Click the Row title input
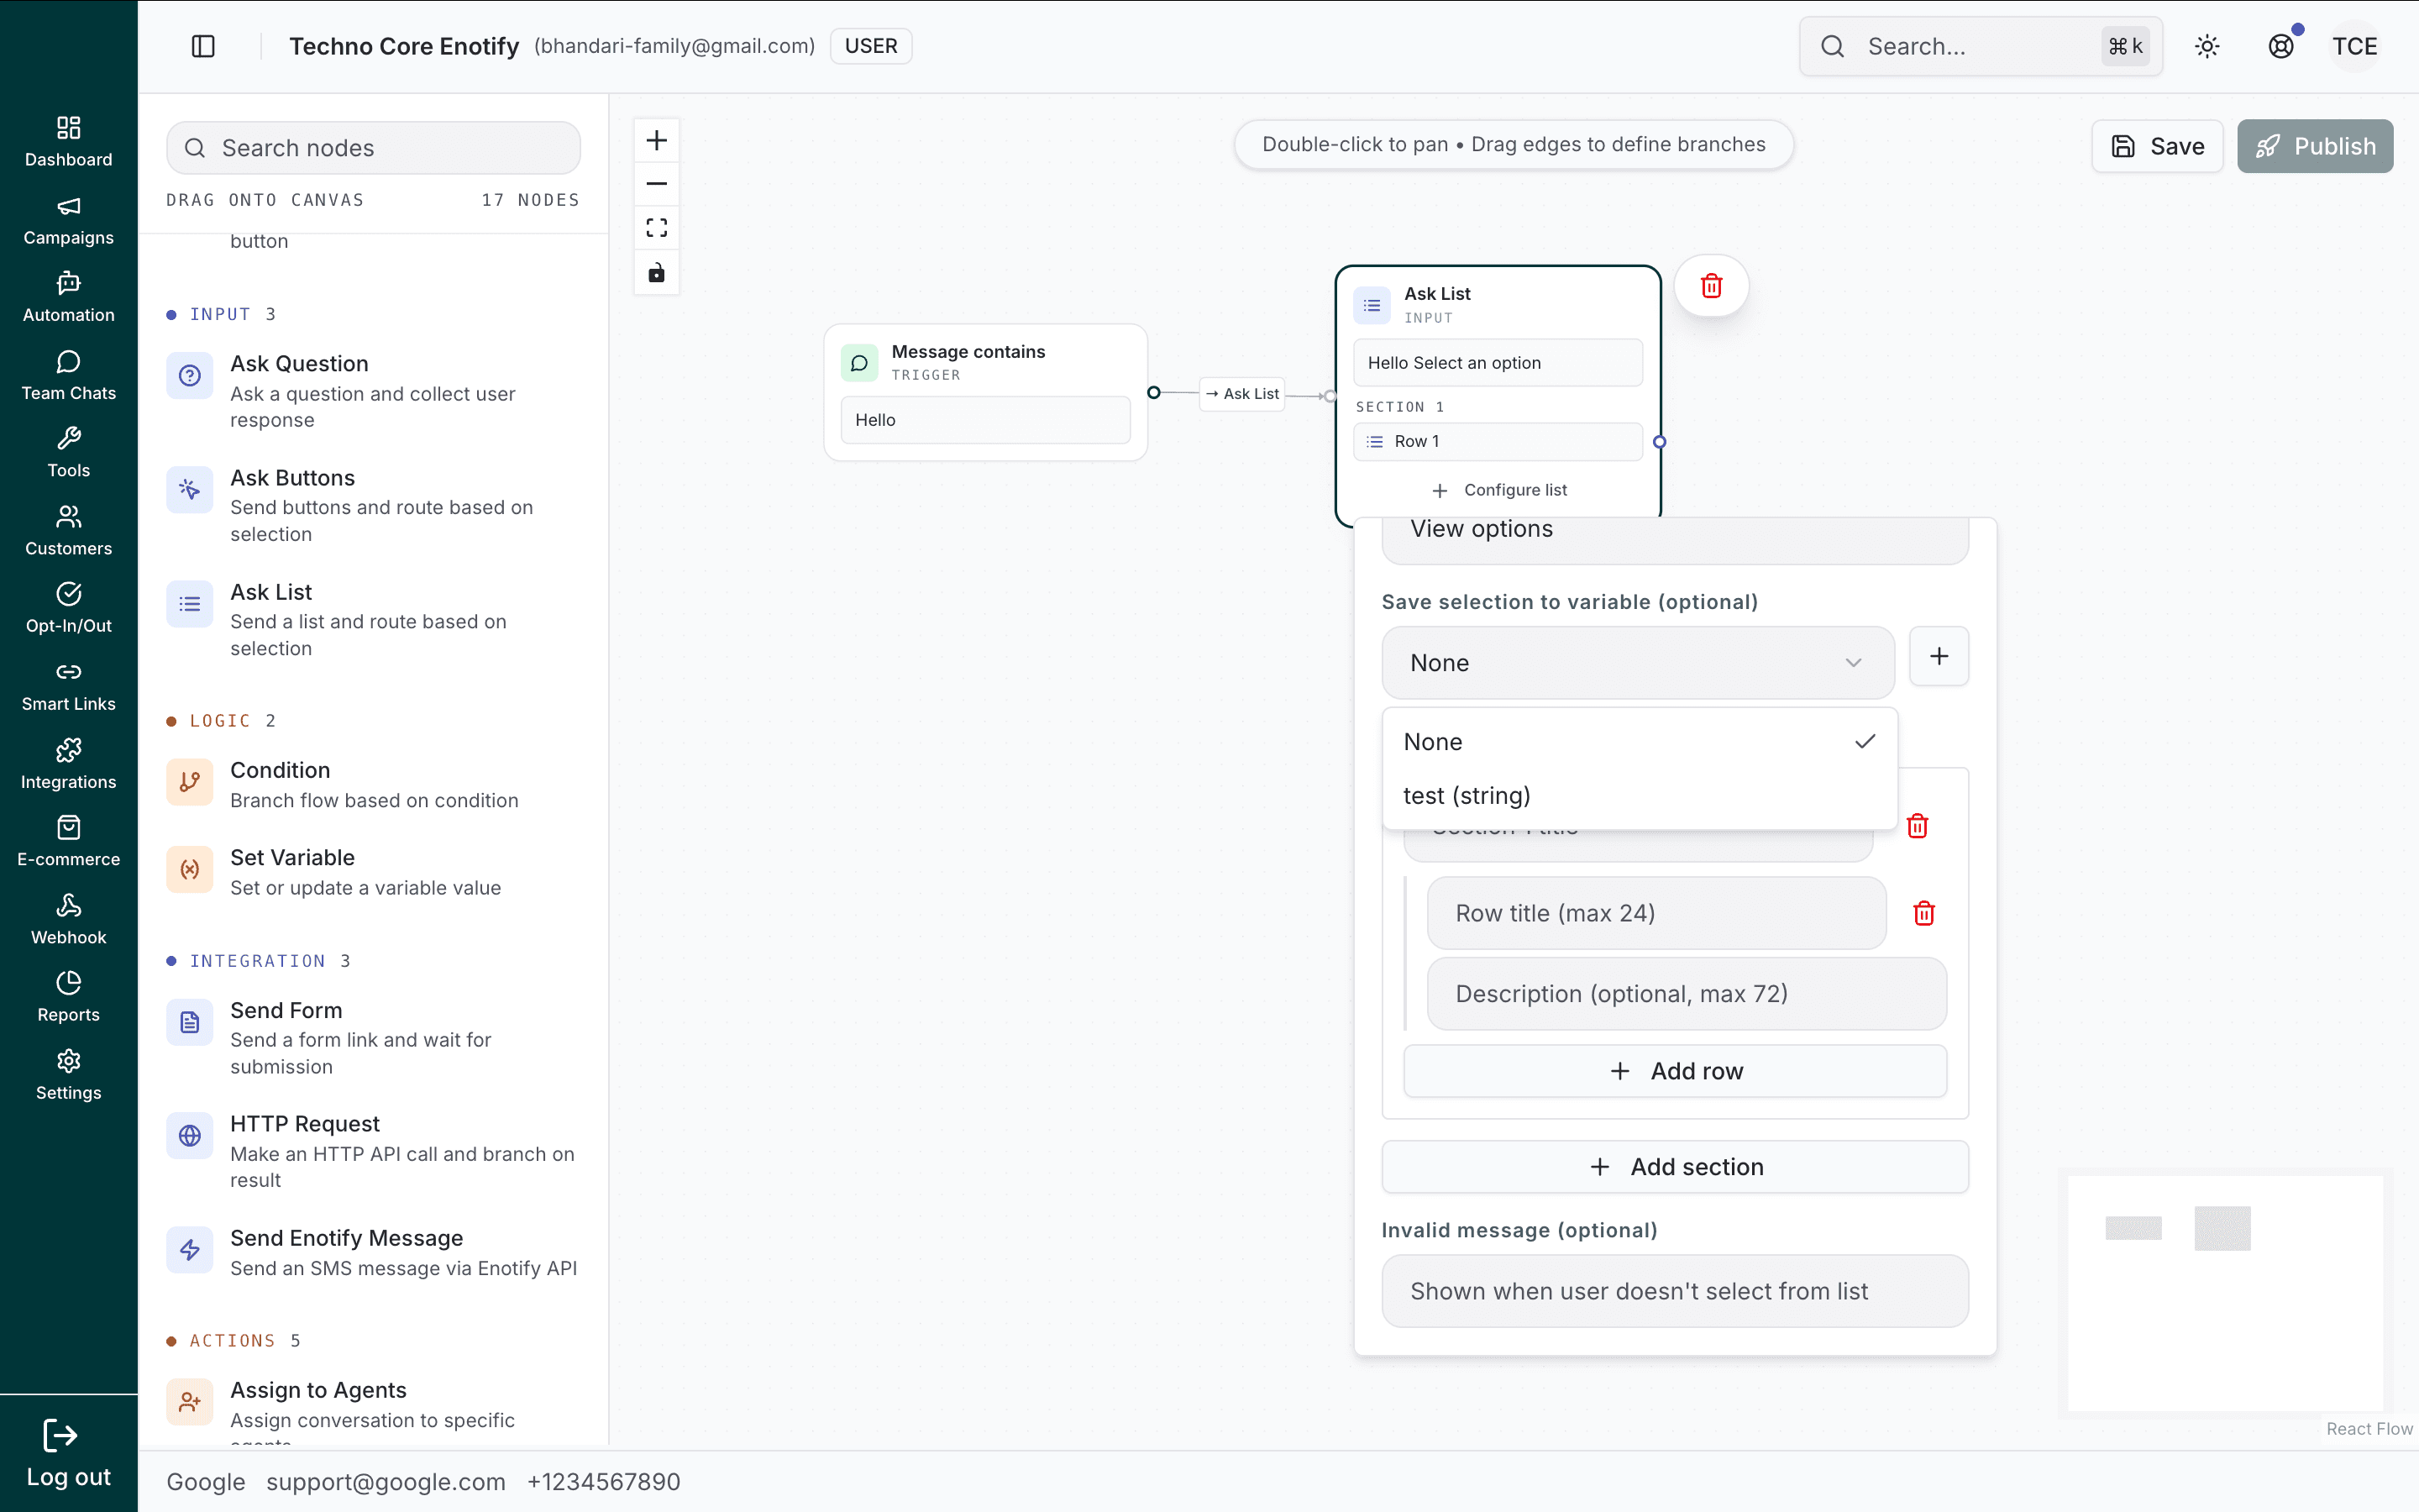 (1656, 913)
